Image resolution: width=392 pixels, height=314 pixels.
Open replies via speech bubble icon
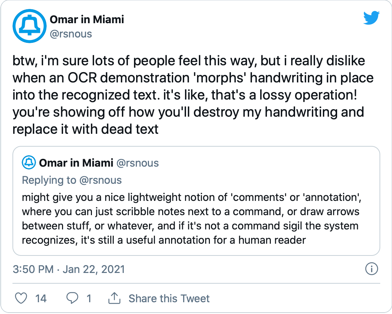click(72, 298)
